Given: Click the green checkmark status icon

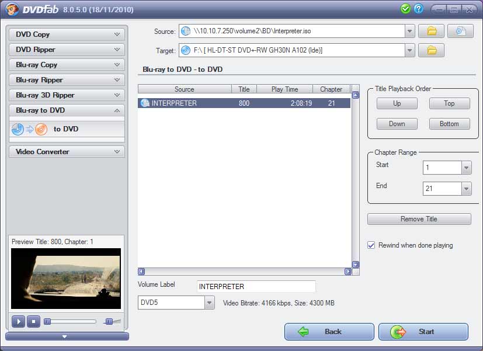Looking at the screenshot, I should point(405,9).
